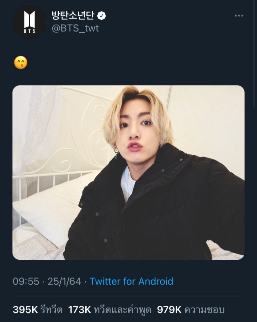Open the @BTS_twt handle link
The image size is (257, 322).
click(75, 28)
